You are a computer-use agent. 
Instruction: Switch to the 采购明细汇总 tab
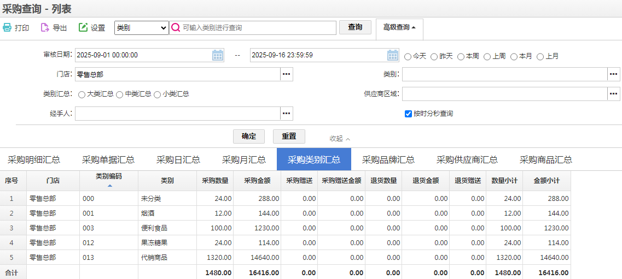coord(34,160)
